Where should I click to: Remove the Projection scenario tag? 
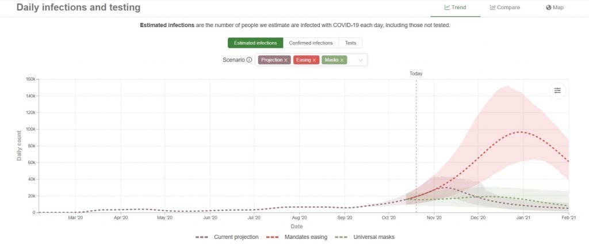pyautogui.click(x=285, y=60)
